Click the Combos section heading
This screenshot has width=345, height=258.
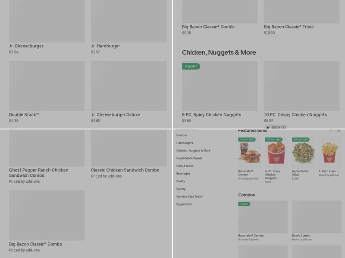pos(246,195)
